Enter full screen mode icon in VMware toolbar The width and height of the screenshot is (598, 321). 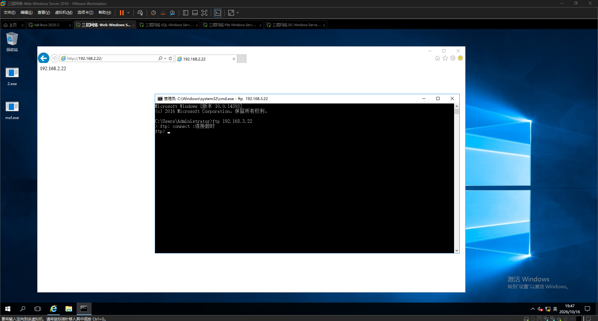click(x=204, y=13)
